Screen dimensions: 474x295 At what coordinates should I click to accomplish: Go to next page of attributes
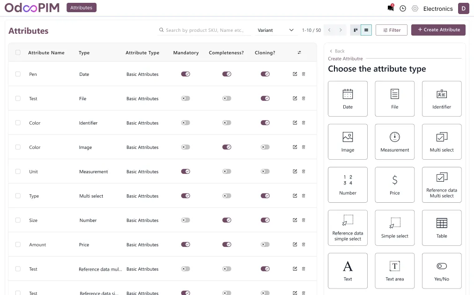tap(341, 30)
